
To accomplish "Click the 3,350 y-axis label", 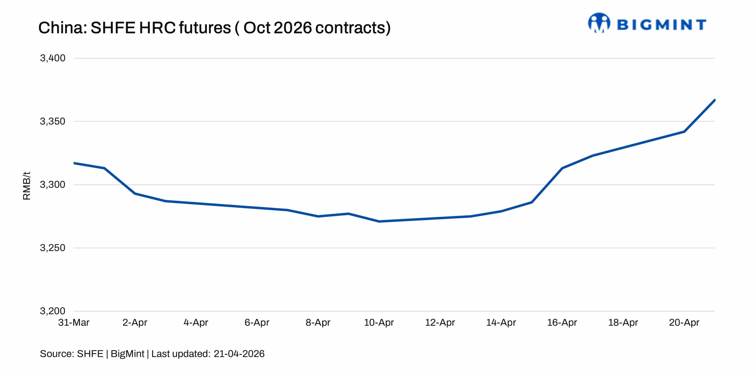I will 53,121.
